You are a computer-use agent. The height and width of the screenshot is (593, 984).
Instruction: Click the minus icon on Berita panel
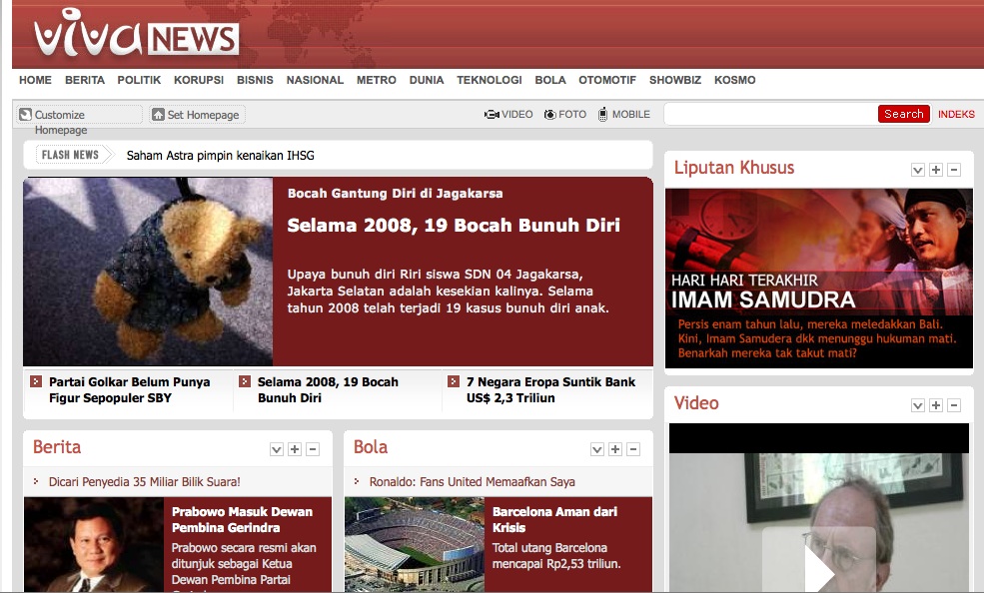coord(313,449)
